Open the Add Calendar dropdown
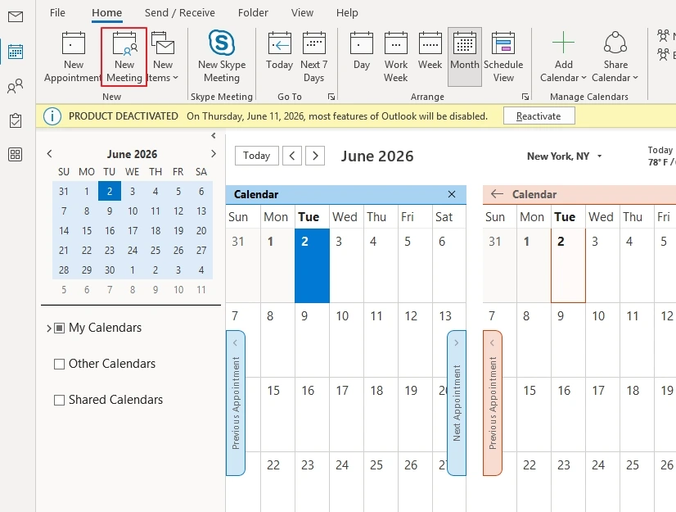This screenshot has height=512, width=676. (x=563, y=57)
